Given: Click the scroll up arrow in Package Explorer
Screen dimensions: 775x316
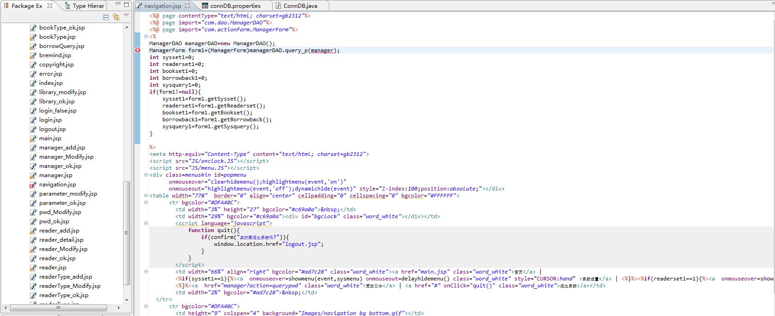Looking at the screenshot, I should click(126, 27).
